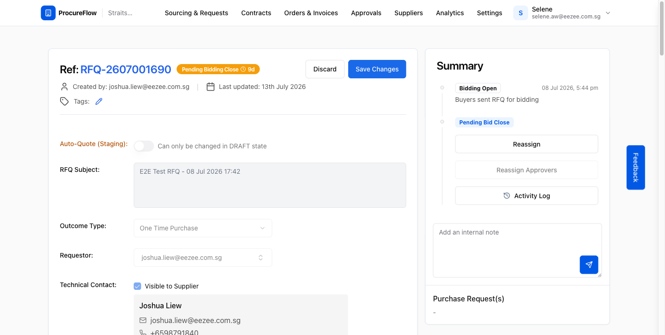Click the Purchase Request(s) heading
The width and height of the screenshot is (665, 335).
469,299
